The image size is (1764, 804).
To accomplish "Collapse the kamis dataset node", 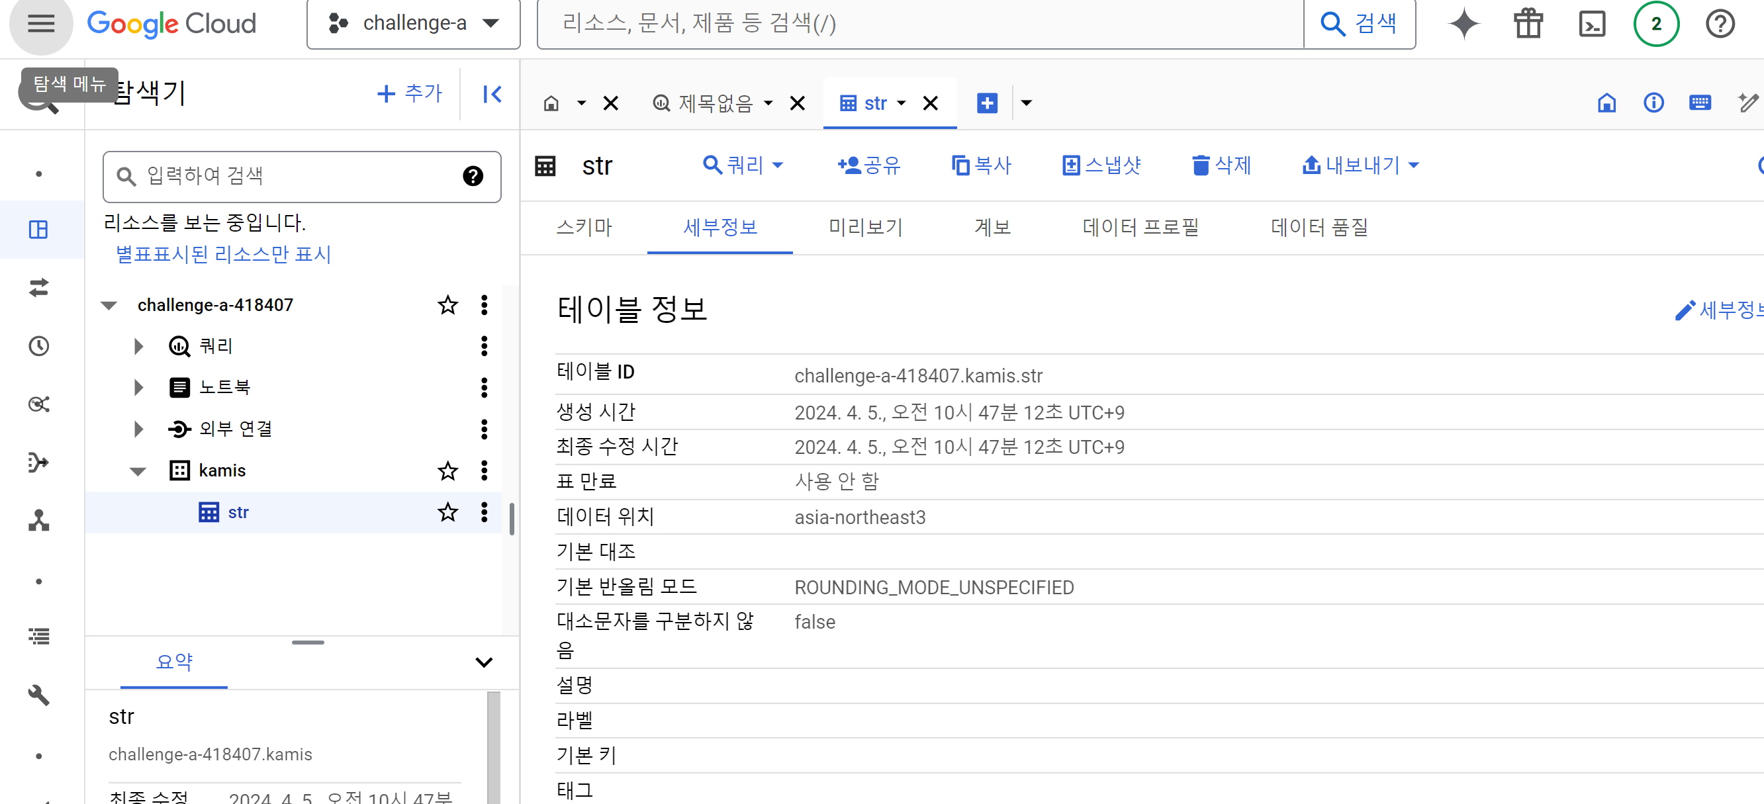I will tap(138, 470).
